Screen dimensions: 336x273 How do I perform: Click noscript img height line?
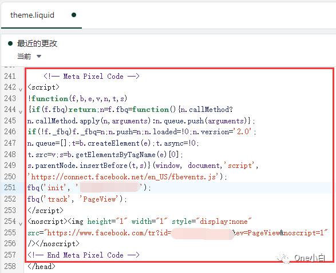[x=140, y=221]
